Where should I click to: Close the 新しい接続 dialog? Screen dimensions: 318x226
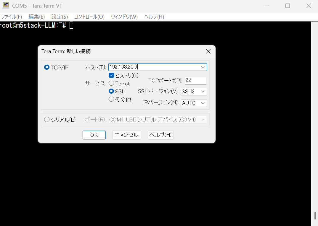point(208,51)
